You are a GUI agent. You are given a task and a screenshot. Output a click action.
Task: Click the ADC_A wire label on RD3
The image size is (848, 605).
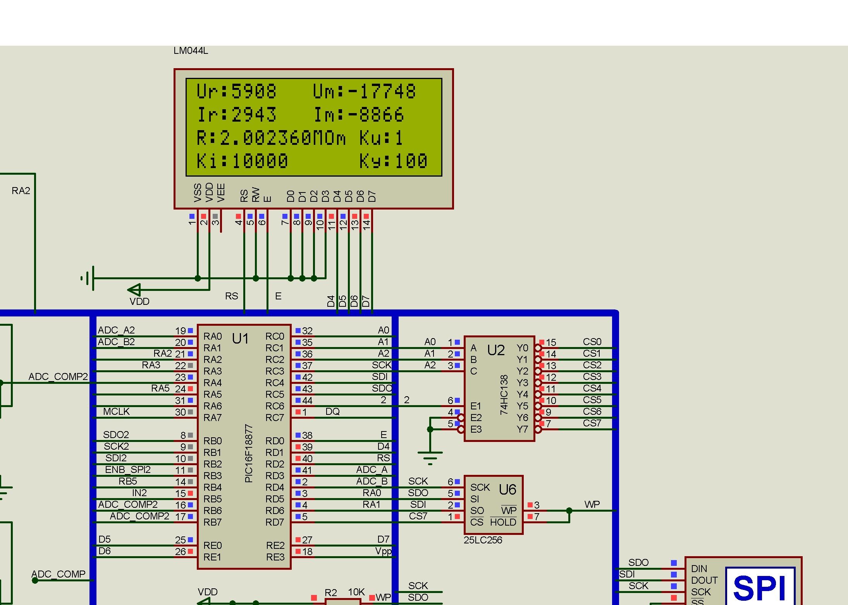point(372,469)
